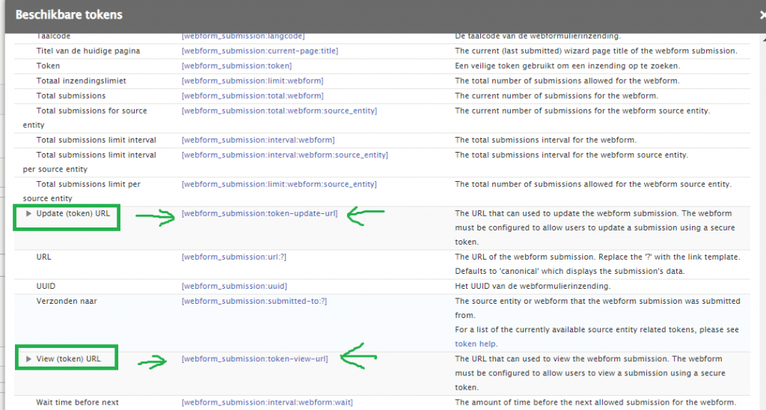Screen dimensions: 766x410
Task: Close the Beschikbare tokens dialog
Action: pyautogui.click(x=761, y=14)
